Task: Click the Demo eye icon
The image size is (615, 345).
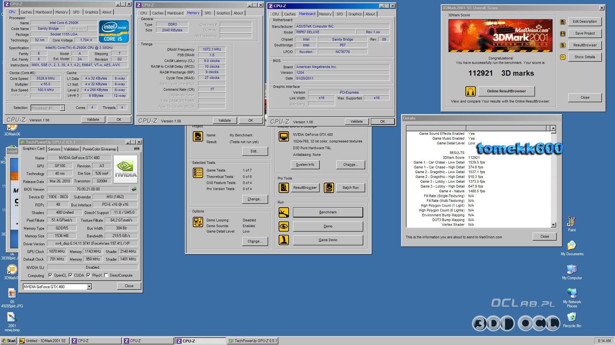Action: 284,226
